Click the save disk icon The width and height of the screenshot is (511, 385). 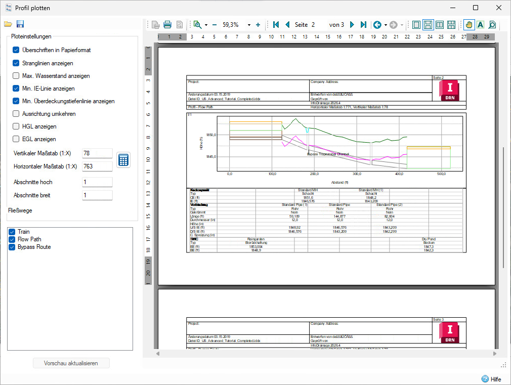tap(20, 24)
